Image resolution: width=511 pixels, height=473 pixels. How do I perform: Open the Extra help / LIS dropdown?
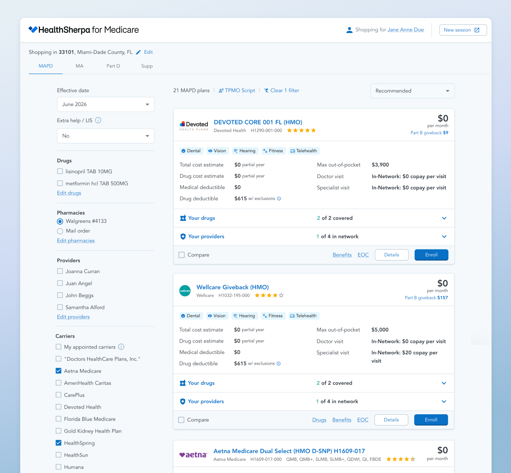[x=106, y=136]
